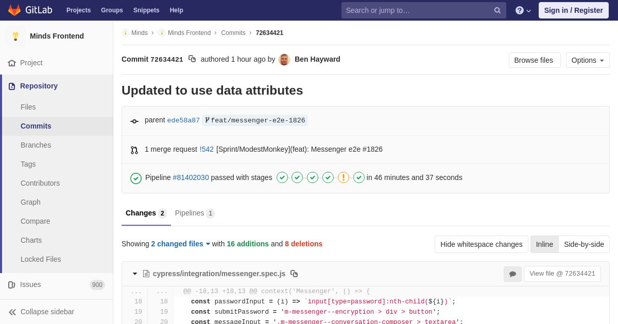This screenshot has height=324, width=618.
Task: Click the Issues 900 count badge
Action: coord(97,285)
